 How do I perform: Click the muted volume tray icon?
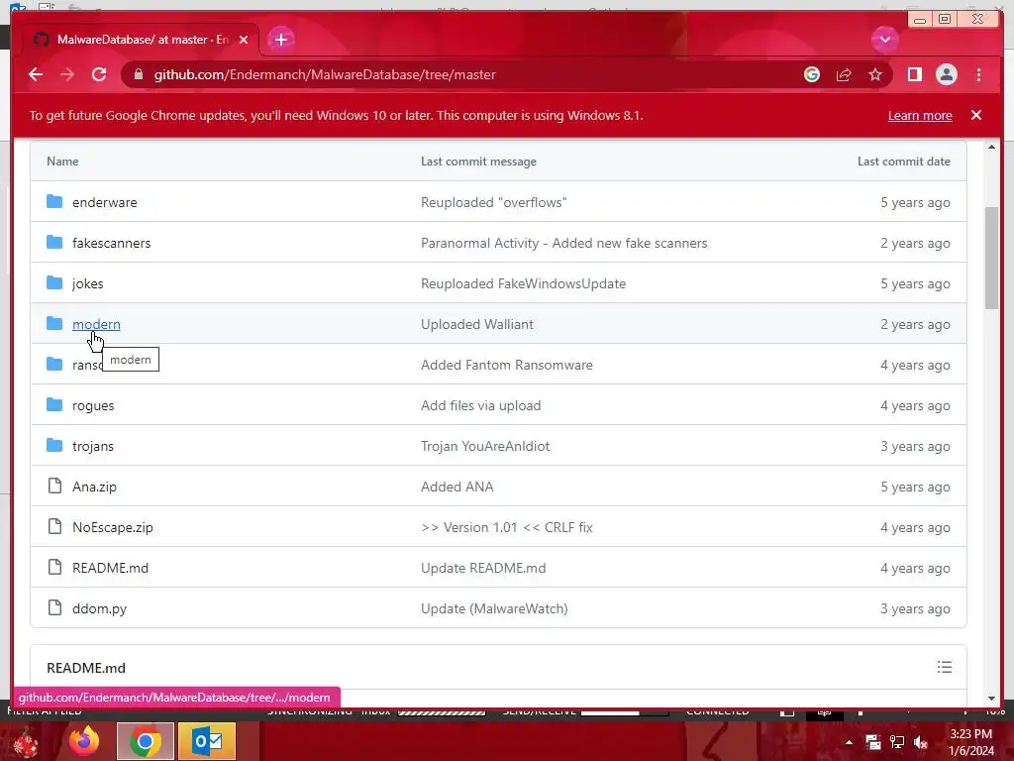(x=921, y=742)
